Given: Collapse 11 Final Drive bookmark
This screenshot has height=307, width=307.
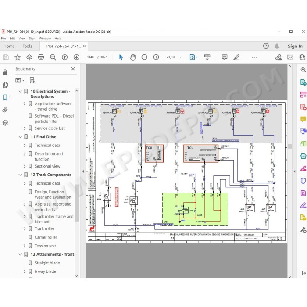Looking at the screenshot, I should [20, 137].
